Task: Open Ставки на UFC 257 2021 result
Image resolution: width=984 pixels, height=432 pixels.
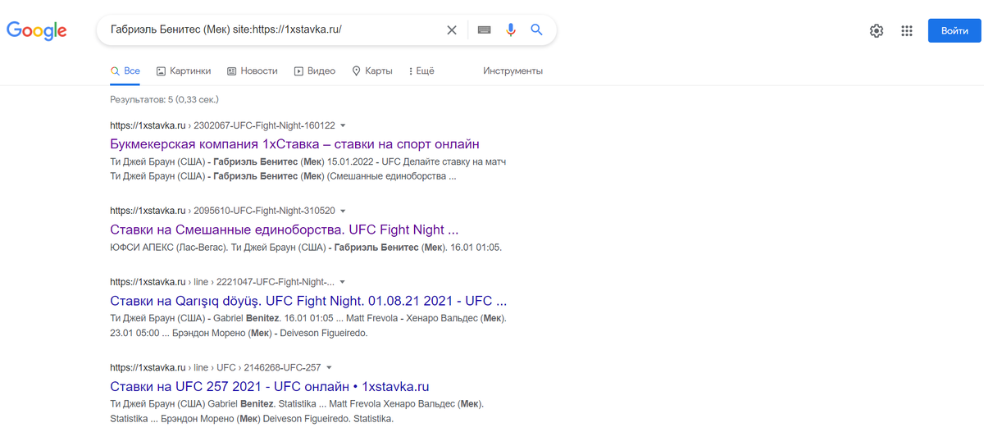Action: point(270,386)
